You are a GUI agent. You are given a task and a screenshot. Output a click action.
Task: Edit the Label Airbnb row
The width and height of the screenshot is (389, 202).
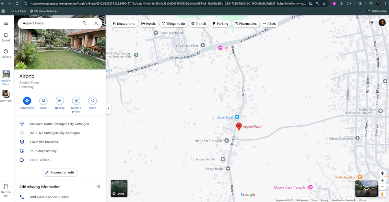(60, 160)
